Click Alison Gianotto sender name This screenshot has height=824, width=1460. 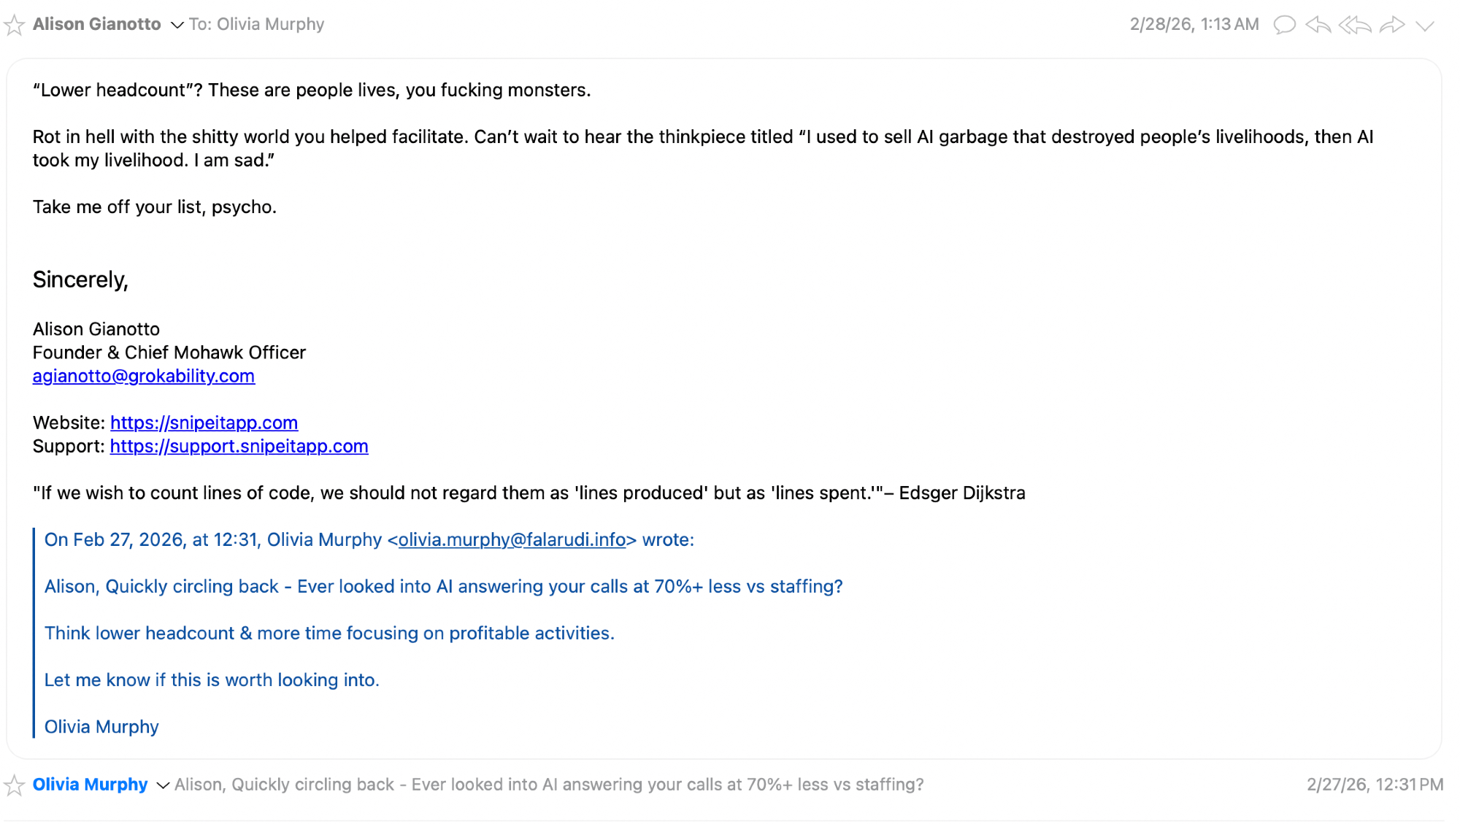click(96, 24)
